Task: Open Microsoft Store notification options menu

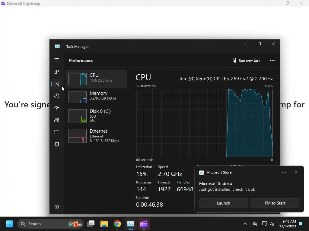Action: pyautogui.click(x=284, y=172)
